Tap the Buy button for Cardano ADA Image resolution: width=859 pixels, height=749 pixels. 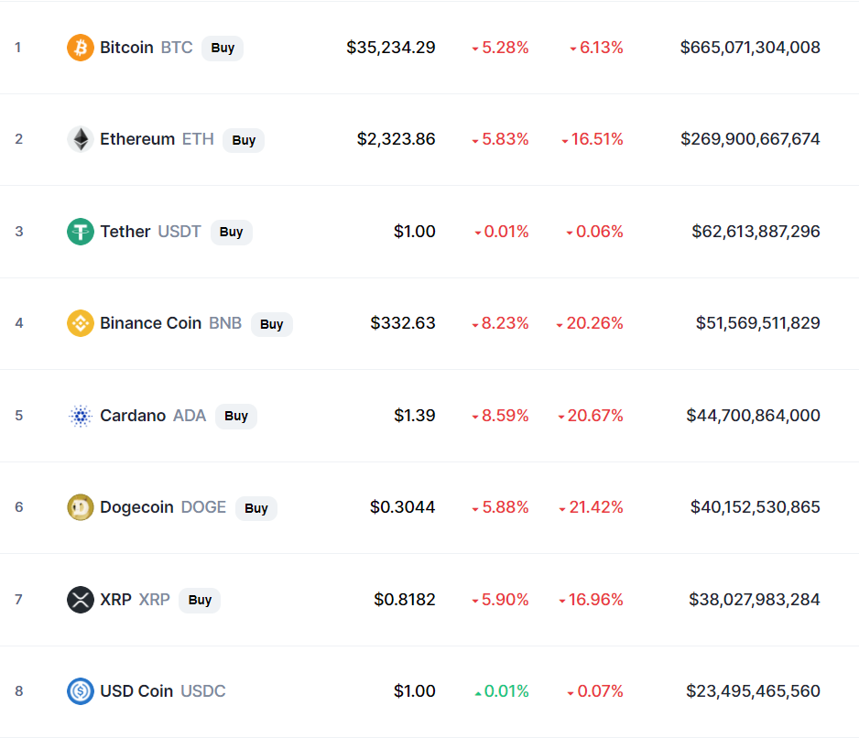coord(236,416)
